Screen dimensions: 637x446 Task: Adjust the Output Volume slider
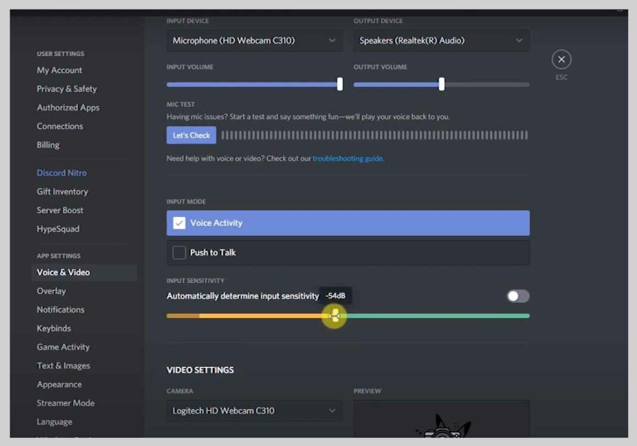(441, 85)
